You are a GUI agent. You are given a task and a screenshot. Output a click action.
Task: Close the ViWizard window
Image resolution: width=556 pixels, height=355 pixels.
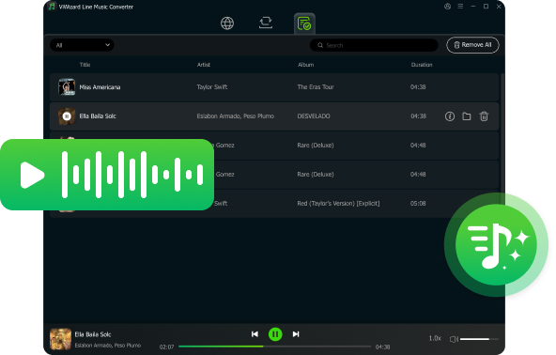point(499,7)
